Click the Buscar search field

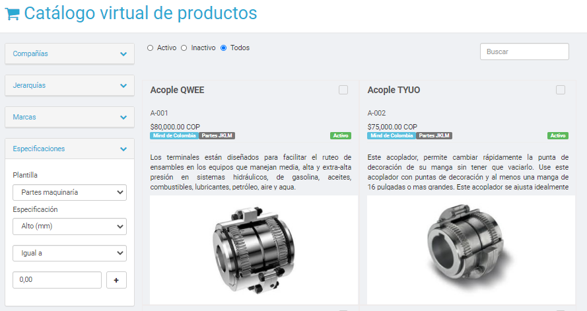click(x=524, y=52)
